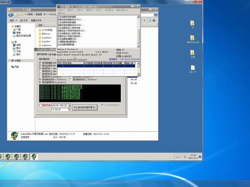Enable 游戏角色网关二 (SelGate) checkbox
Image resolution: width=250 pixels, height=187 pixels.
(71, 79)
